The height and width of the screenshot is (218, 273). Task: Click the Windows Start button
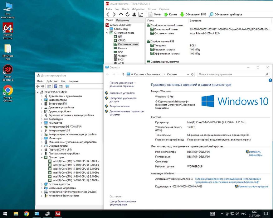[x=5, y=214]
